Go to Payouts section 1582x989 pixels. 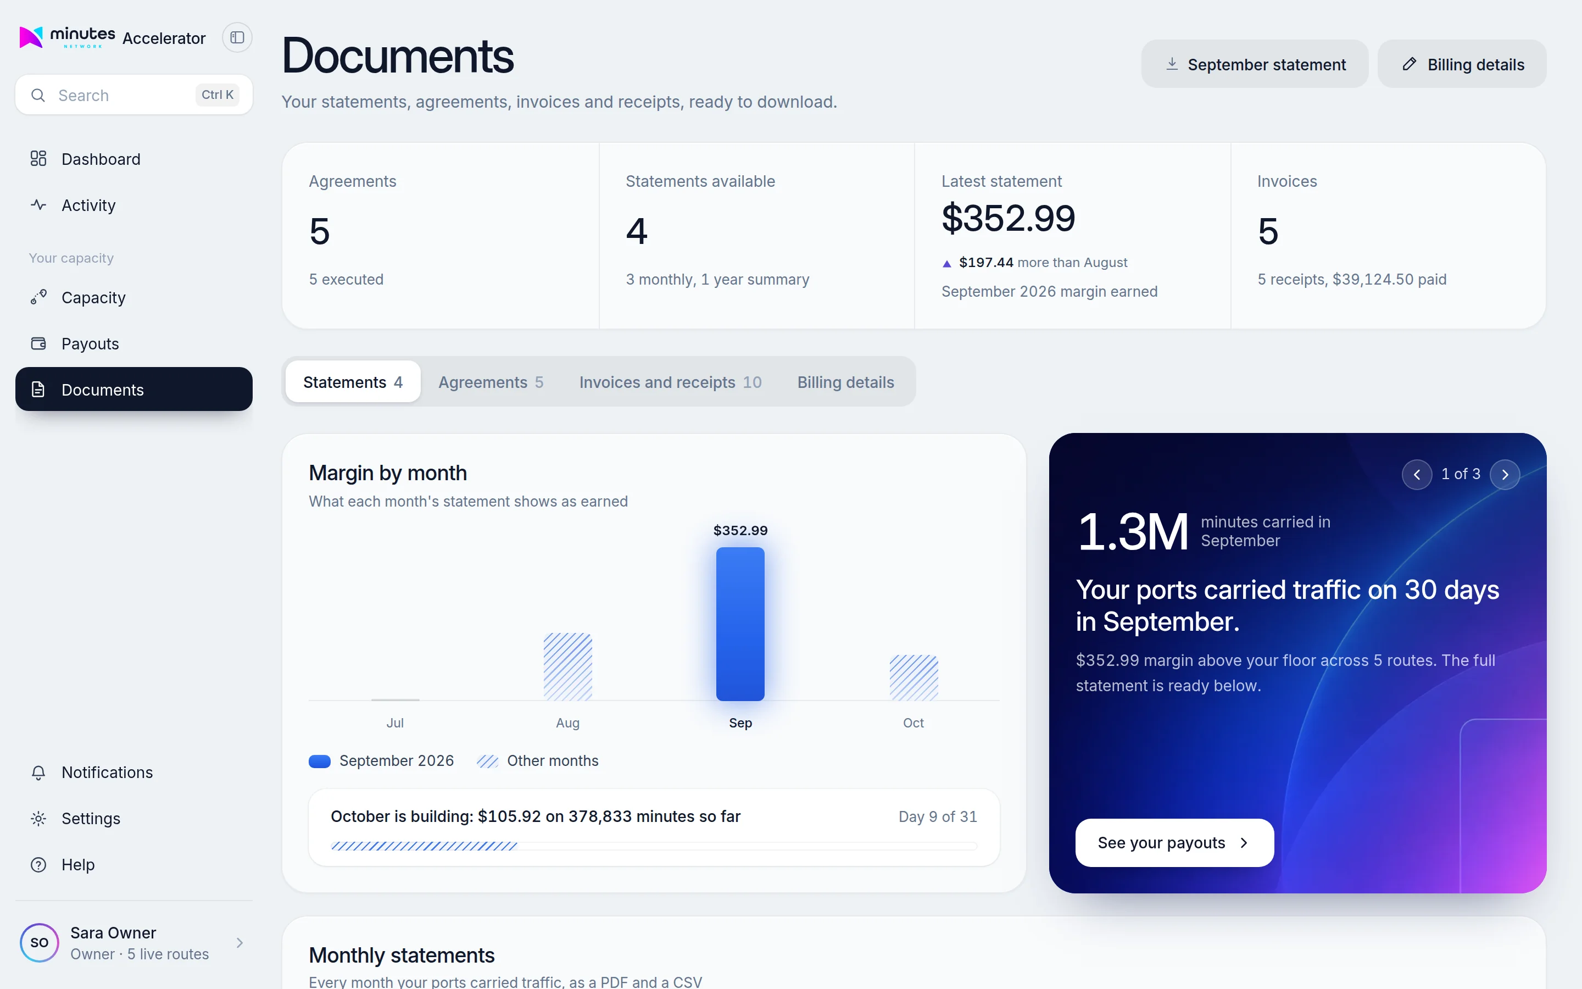134,343
